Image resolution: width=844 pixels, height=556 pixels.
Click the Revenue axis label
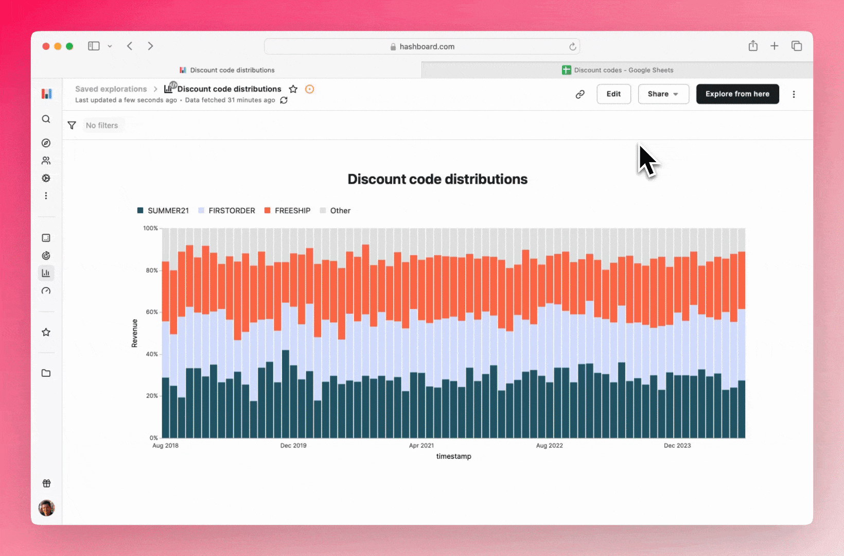pyautogui.click(x=135, y=333)
